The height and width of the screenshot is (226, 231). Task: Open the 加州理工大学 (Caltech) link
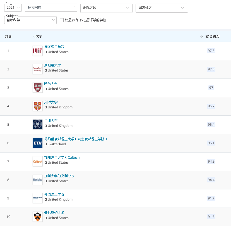click(x=62, y=158)
